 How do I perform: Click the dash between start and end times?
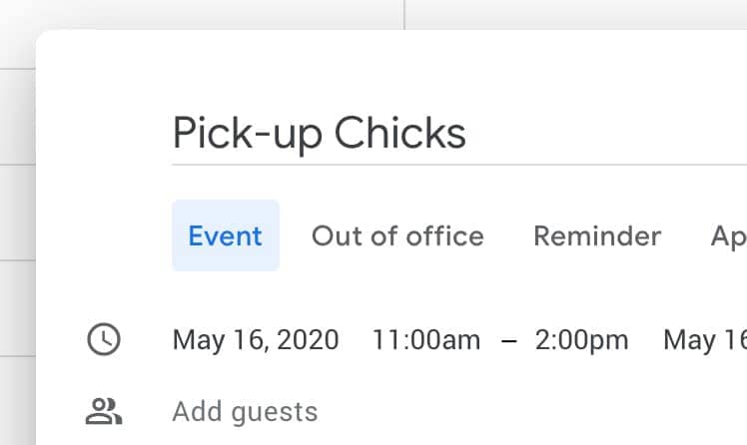[508, 340]
